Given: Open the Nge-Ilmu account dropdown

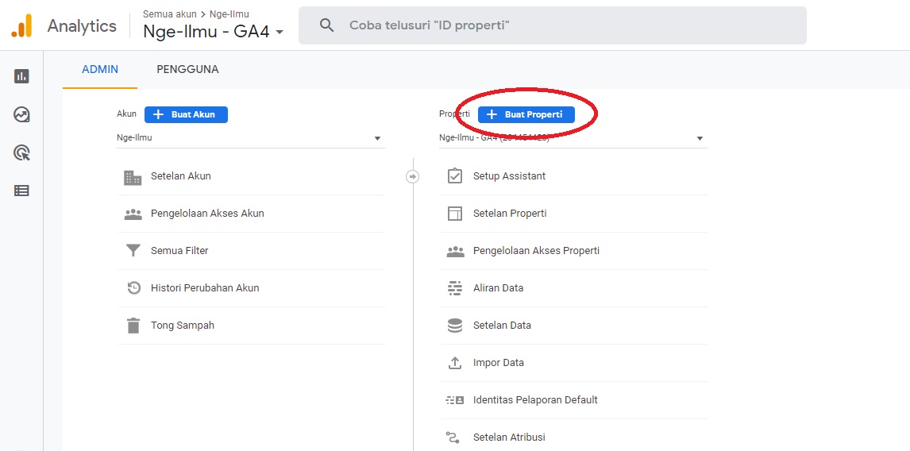Looking at the screenshot, I should (250, 138).
